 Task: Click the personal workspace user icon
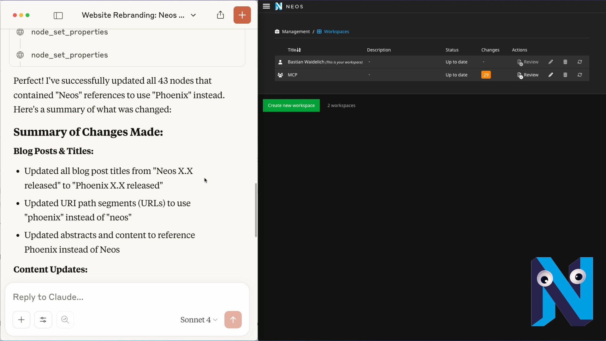tap(280, 62)
